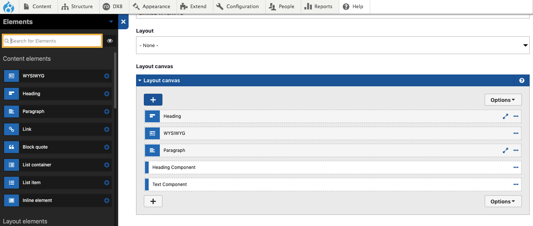Image resolution: width=533 pixels, height=226 pixels.
Task: Click the bottom white plus button
Action: pyautogui.click(x=153, y=201)
